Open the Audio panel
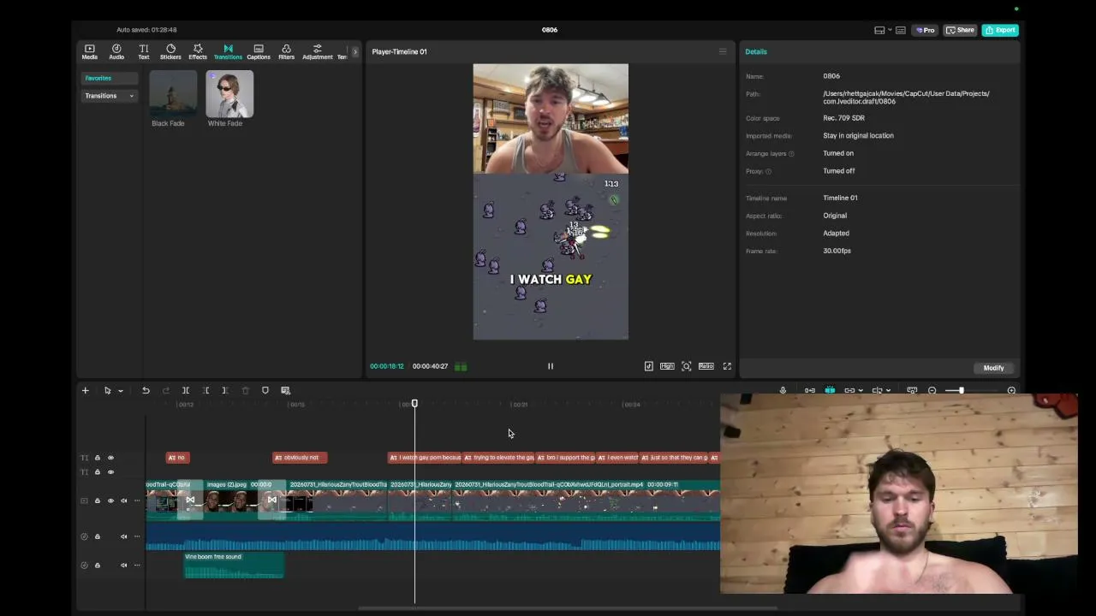1096x616 pixels. (116, 52)
